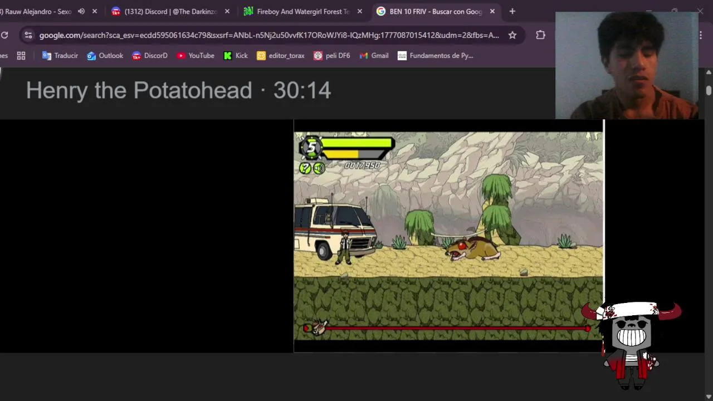The height and width of the screenshot is (401, 713).
Task: Click the Omnitrix level 5 badge
Action: pyautogui.click(x=311, y=147)
